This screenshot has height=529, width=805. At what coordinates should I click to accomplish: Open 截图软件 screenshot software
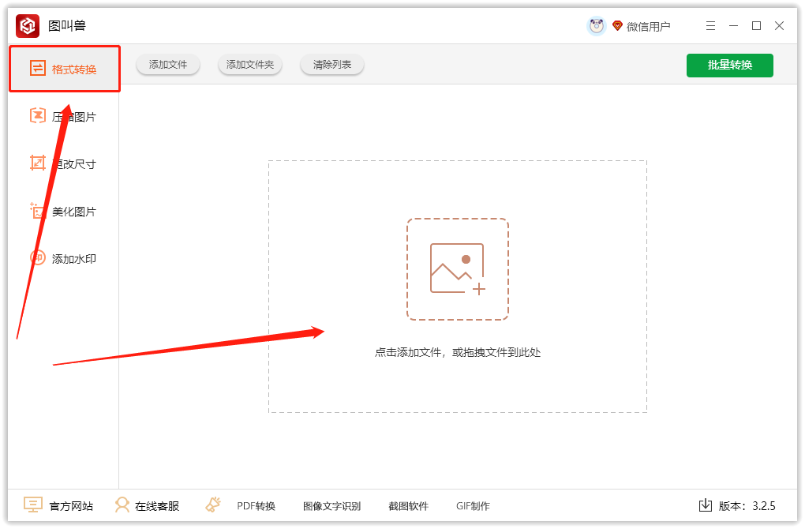[x=408, y=505]
